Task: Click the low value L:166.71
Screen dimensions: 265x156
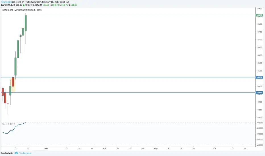Action: (x=63, y=5)
